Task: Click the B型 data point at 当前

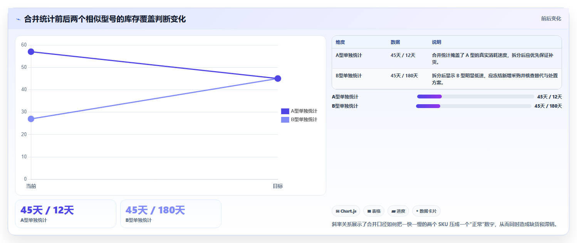Action: coord(31,119)
